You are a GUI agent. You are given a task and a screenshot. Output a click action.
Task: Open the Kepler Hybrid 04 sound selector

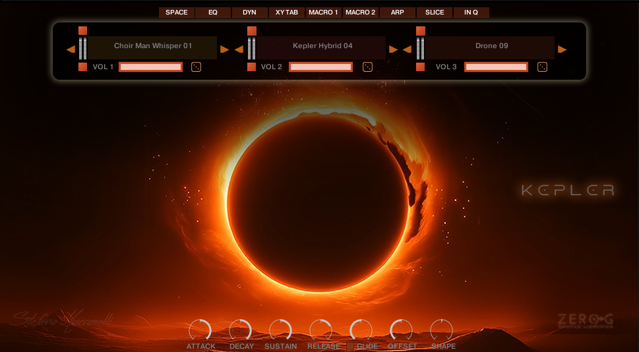(x=322, y=46)
